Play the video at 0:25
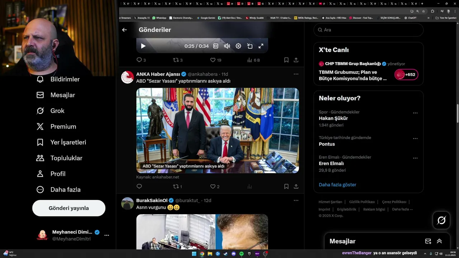Image resolution: width=459 pixels, height=258 pixels. tap(143, 46)
